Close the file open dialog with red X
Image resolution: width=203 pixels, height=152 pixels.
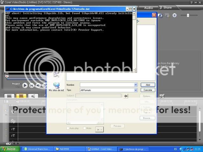click(154, 15)
